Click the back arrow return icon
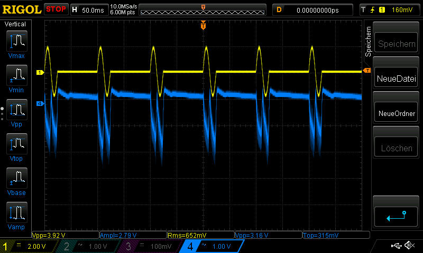The width and height of the screenshot is (423, 253). [x=396, y=216]
